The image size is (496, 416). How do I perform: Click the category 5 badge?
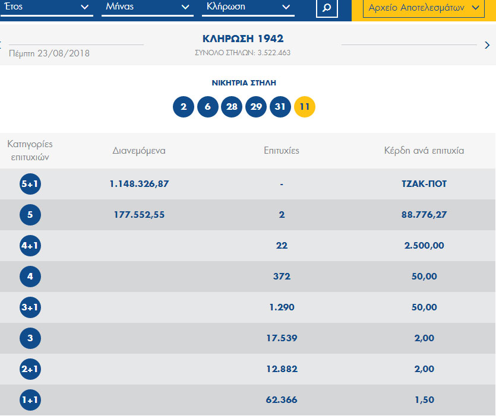pyautogui.click(x=30, y=215)
